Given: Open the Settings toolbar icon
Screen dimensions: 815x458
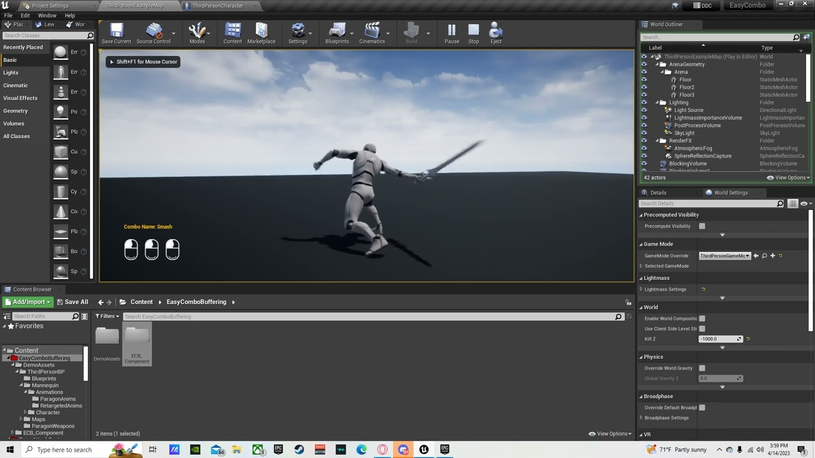Looking at the screenshot, I should pyautogui.click(x=297, y=33).
